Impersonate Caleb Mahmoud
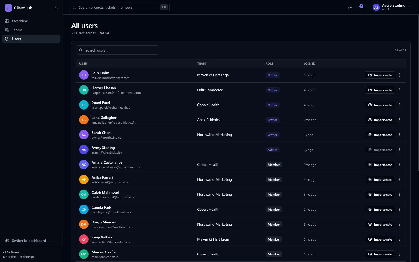Viewport: 419px width, 262px height. [380, 194]
